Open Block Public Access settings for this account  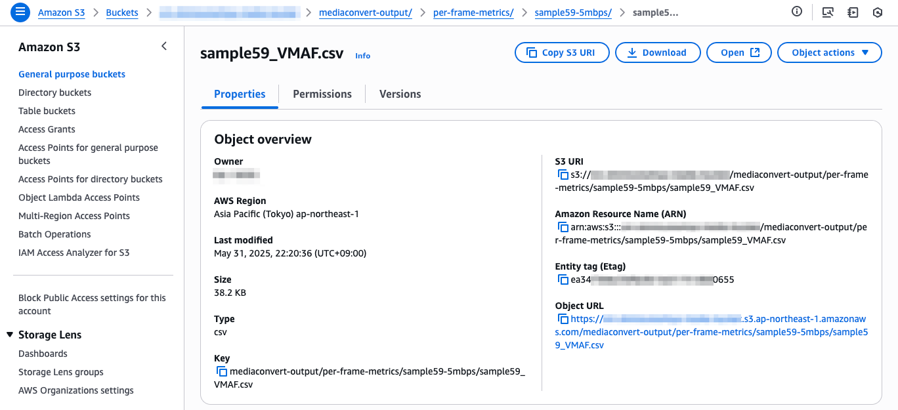(92, 304)
